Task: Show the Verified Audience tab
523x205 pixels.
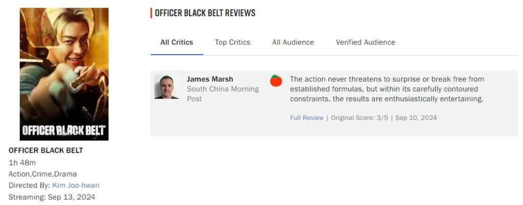Action: click(x=365, y=42)
